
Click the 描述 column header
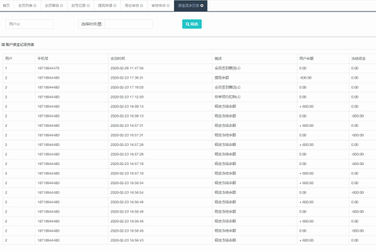coord(218,59)
